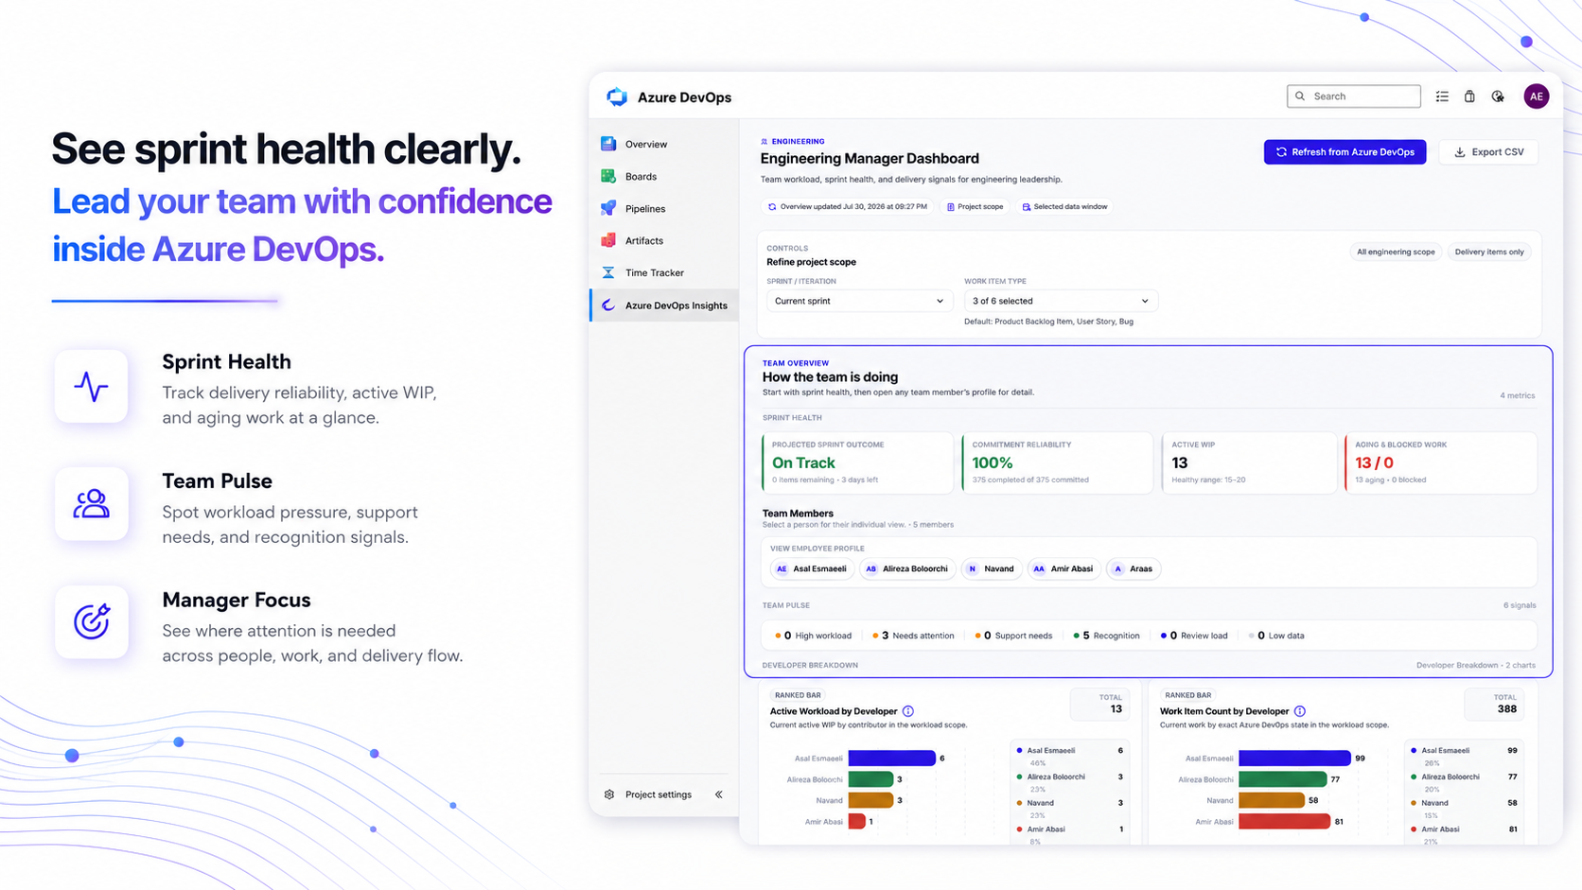Click the Aging & Blocked Work card
The height and width of the screenshot is (890, 1582).
1440,462
